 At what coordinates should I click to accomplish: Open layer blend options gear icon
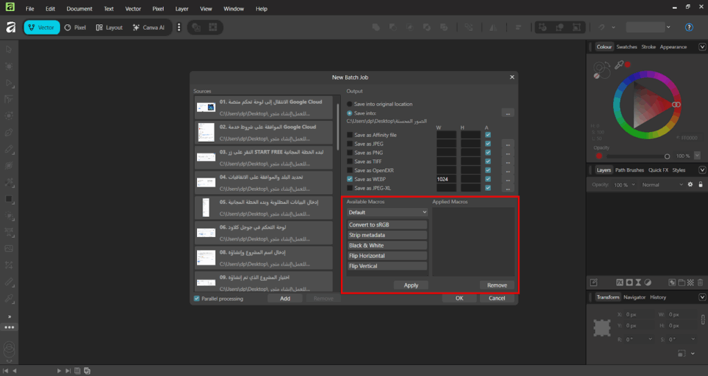(x=689, y=185)
